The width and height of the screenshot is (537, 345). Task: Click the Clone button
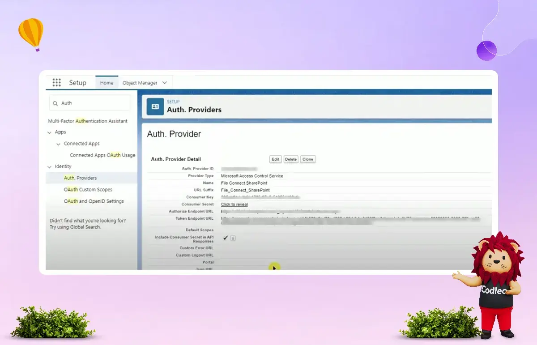[x=307, y=159]
